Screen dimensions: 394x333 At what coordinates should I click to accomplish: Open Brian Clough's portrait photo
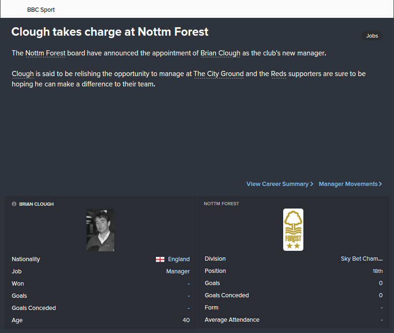click(x=100, y=230)
